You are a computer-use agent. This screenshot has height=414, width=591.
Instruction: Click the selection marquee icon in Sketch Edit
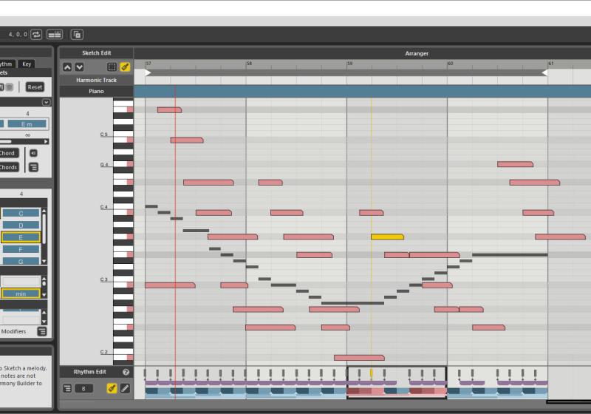tap(112, 67)
